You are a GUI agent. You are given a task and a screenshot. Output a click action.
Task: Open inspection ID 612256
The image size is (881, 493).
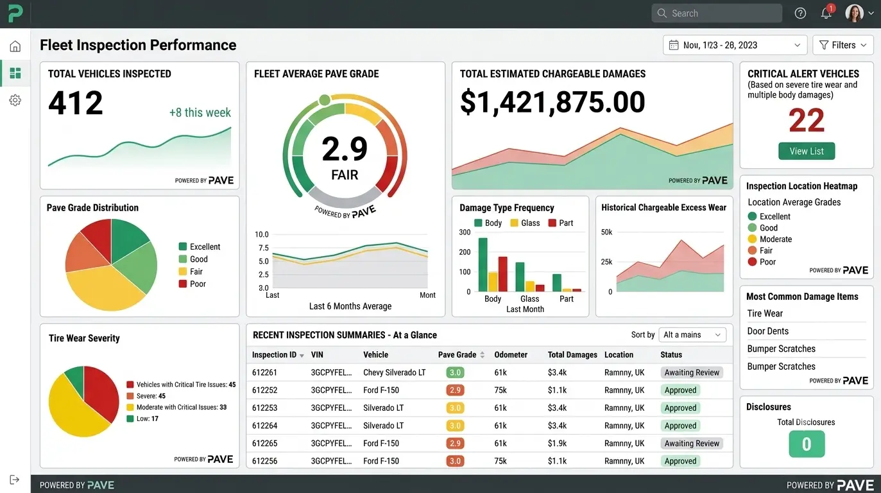264,461
